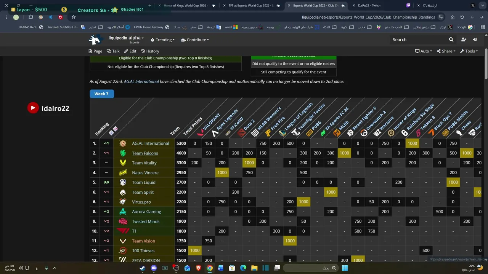
Task: Click the log in icon
Action: [x=475, y=40]
